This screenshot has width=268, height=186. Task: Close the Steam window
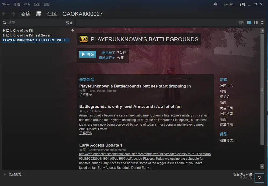click(261, 4)
